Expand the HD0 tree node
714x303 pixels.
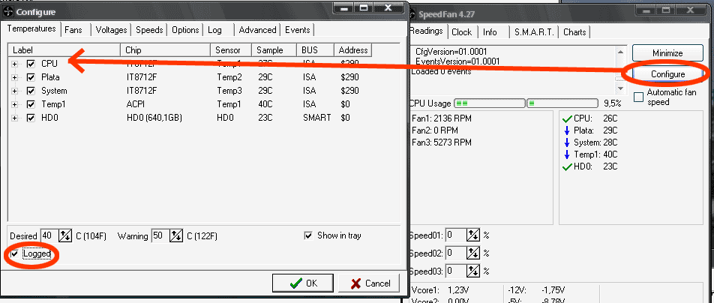[x=14, y=118]
